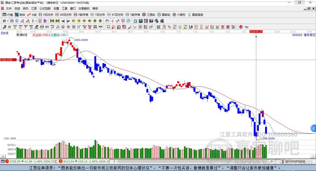The width and height of the screenshot is (316, 171).
Task: Click the 行情 toolbar button
Action: pos(8,15)
